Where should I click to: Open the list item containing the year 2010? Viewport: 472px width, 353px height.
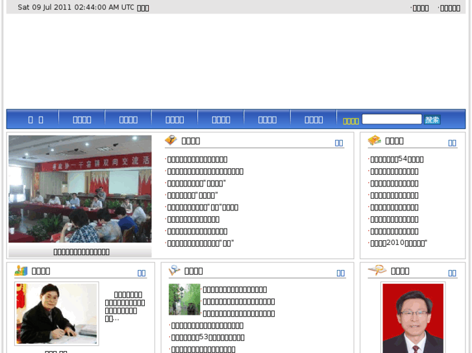(x=399, y=243)
